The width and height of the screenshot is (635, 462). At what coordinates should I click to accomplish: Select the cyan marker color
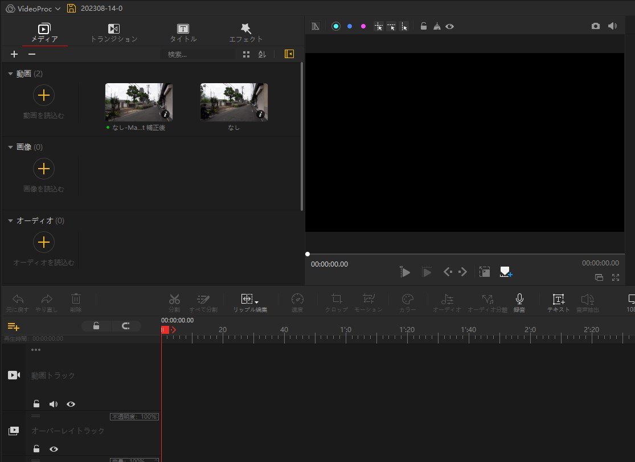pos(335,26)
